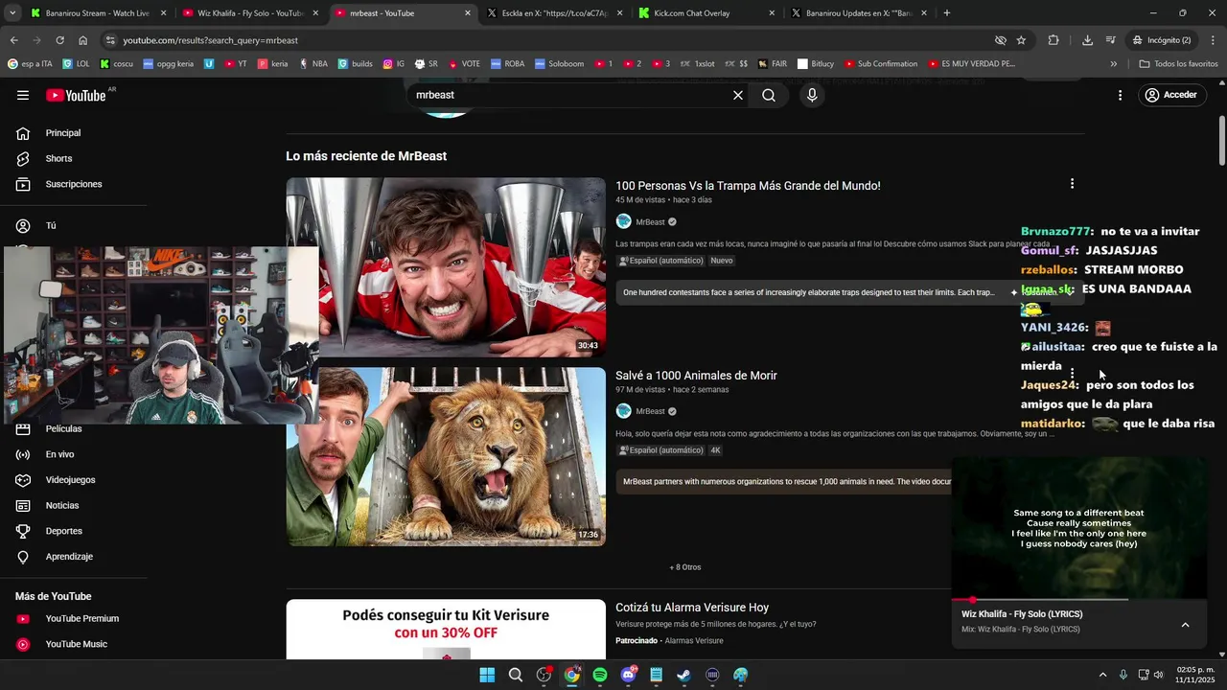Open Suscripciones in the sidebar
Viewport: 1227px width, 690px height.
coord(73,184)
